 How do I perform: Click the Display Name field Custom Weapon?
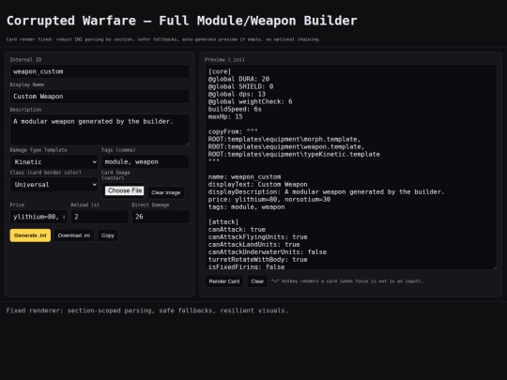[100, 97]
